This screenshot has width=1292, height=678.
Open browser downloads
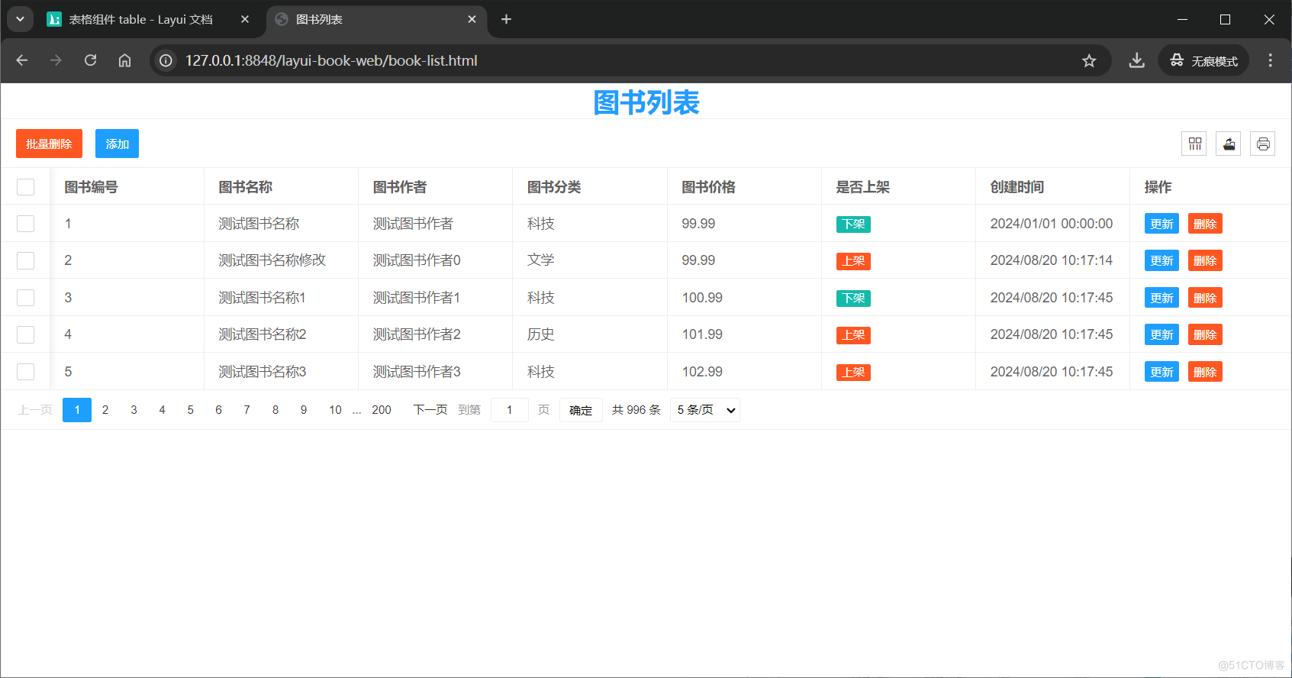point(1137,60)
